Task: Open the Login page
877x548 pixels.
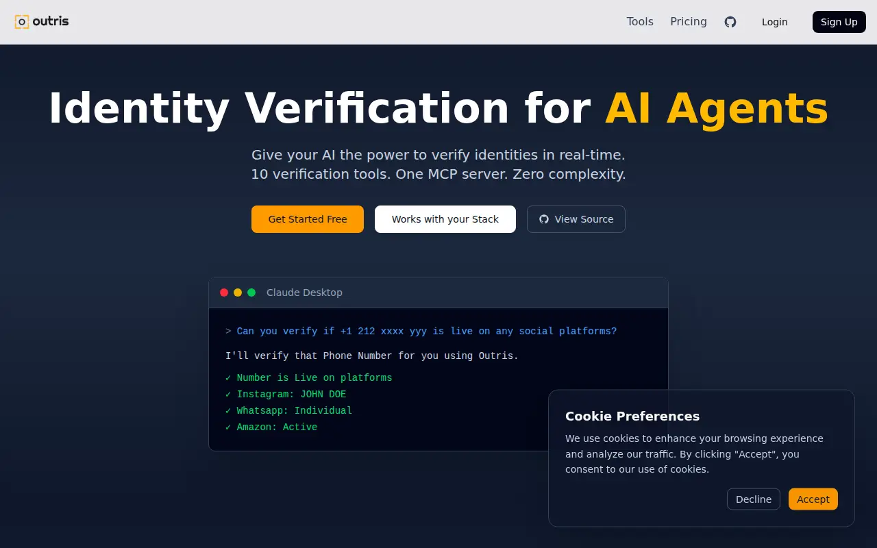Action: point(774,22)
